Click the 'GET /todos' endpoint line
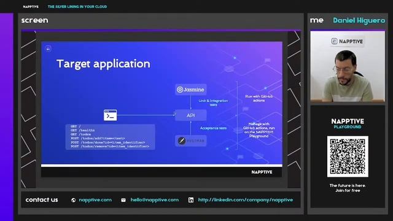This screenshot has height=221, width=393. (x=80, y=134)
